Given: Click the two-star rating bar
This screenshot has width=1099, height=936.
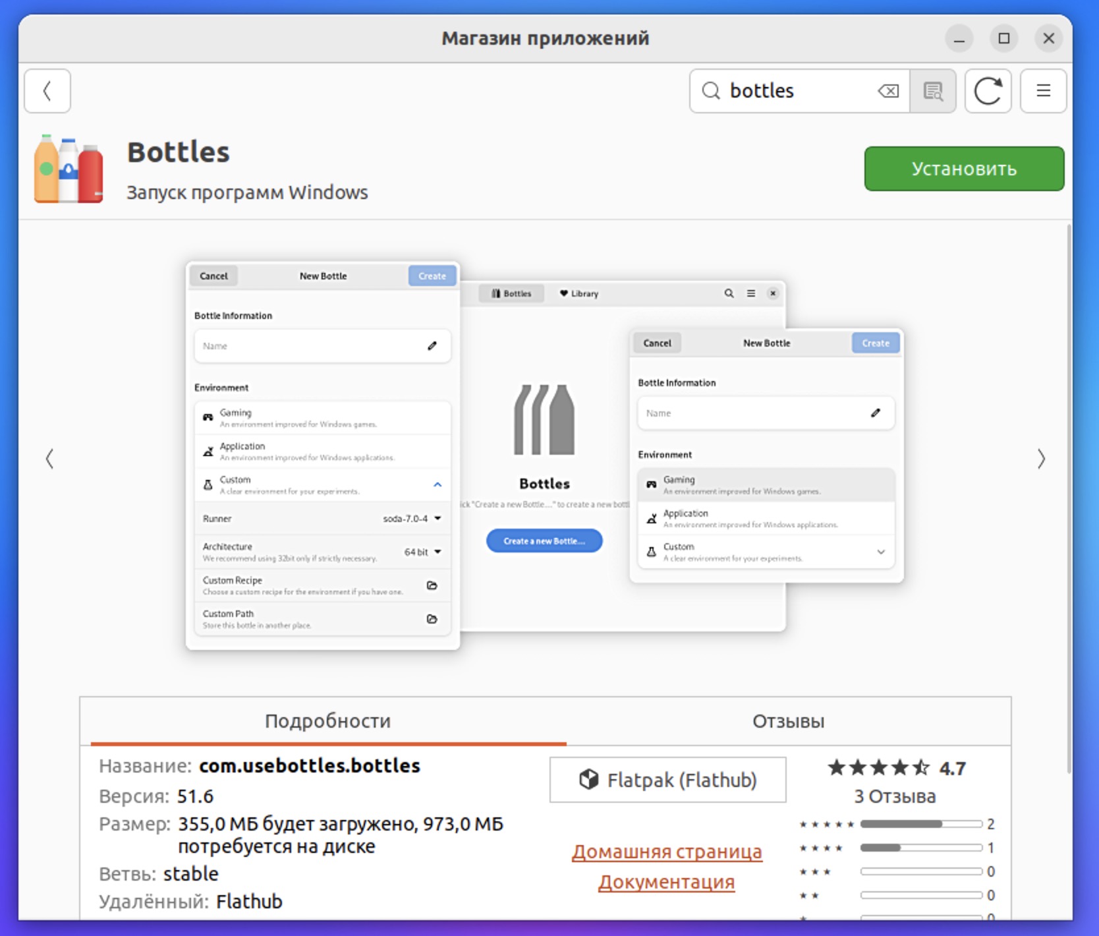Looking at the screenshot, I should pyautogui.click(x=921, y=895).
